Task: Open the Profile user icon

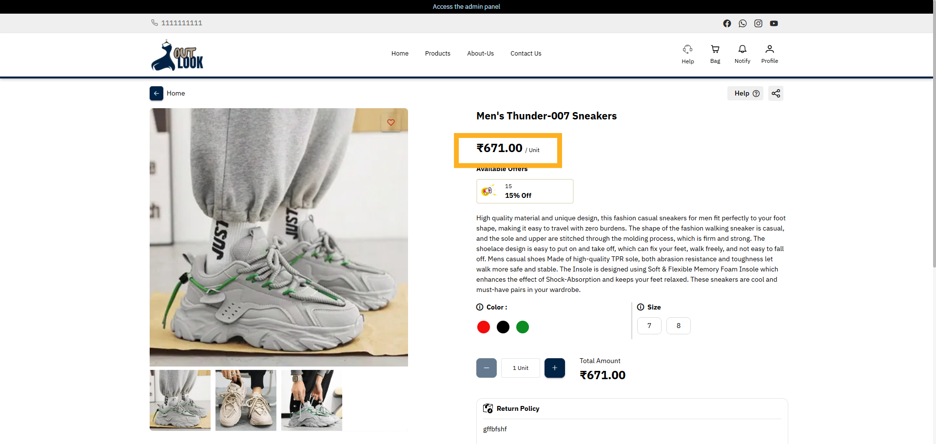Action: 769,54
